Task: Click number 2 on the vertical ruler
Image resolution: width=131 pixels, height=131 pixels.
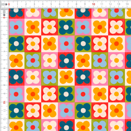Action: coord(4,35)
